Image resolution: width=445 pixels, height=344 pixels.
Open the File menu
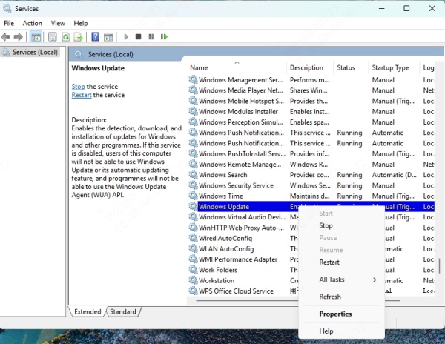tap(9, 23)
